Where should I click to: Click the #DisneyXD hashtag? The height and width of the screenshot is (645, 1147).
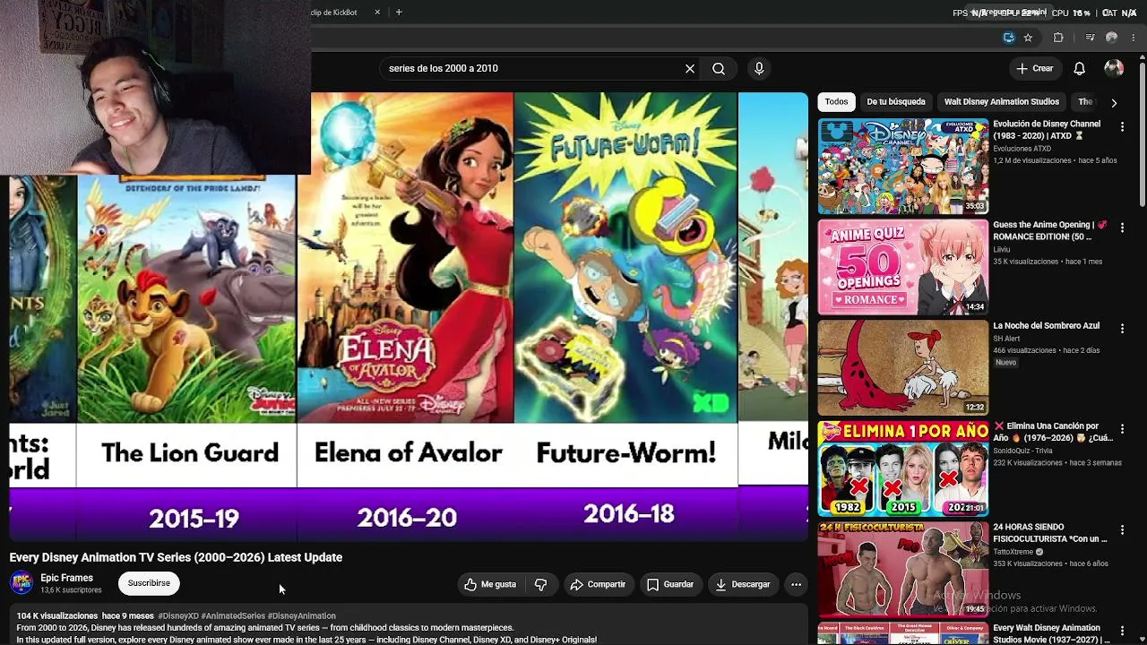coord(177,616)
